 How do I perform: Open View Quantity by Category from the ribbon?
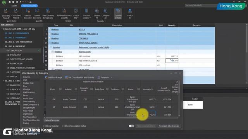(48, 14)
